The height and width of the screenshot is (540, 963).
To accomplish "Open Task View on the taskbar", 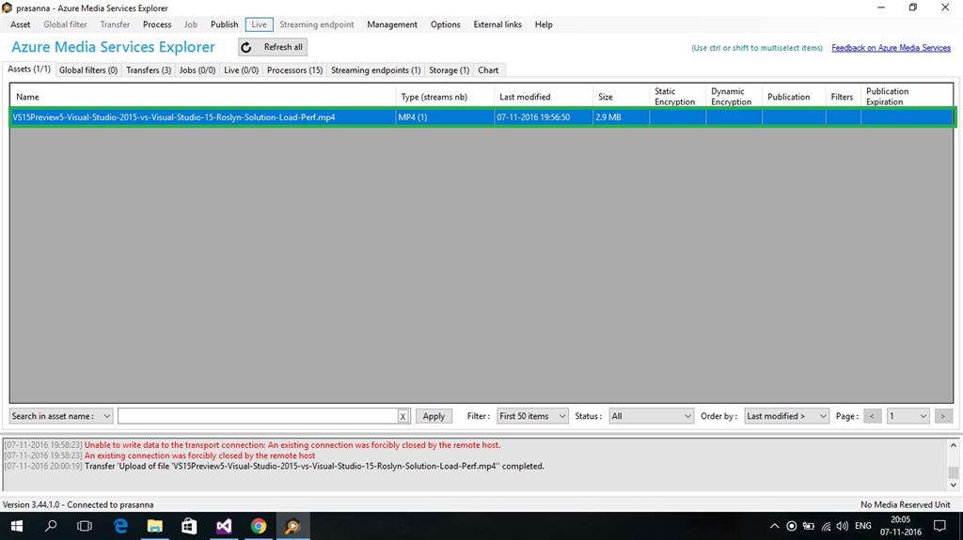I will point(85,526).
